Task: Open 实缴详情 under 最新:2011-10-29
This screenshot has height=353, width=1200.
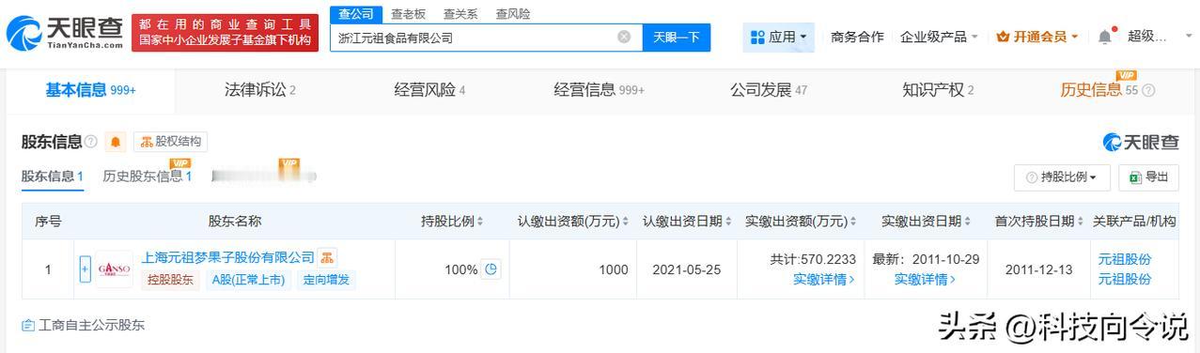Action: click(x=925, y=280)
